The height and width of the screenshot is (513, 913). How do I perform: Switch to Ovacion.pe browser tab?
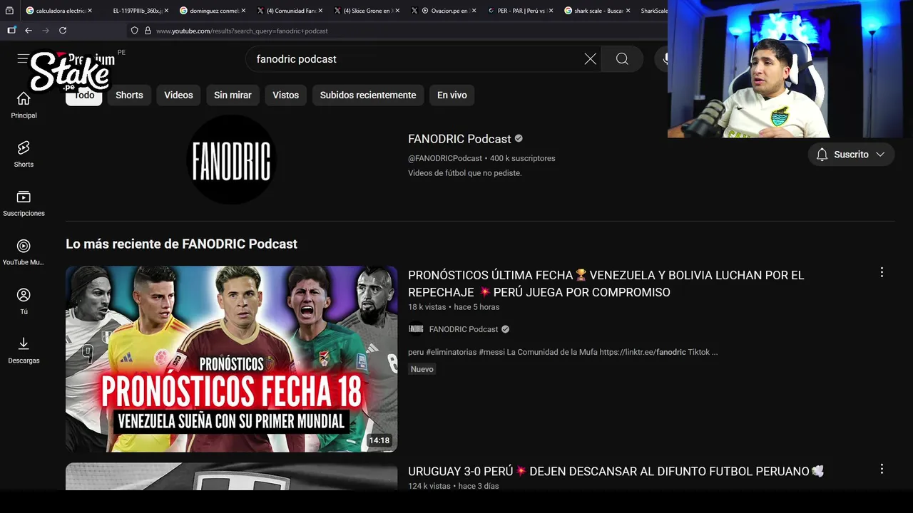point(444,11)
